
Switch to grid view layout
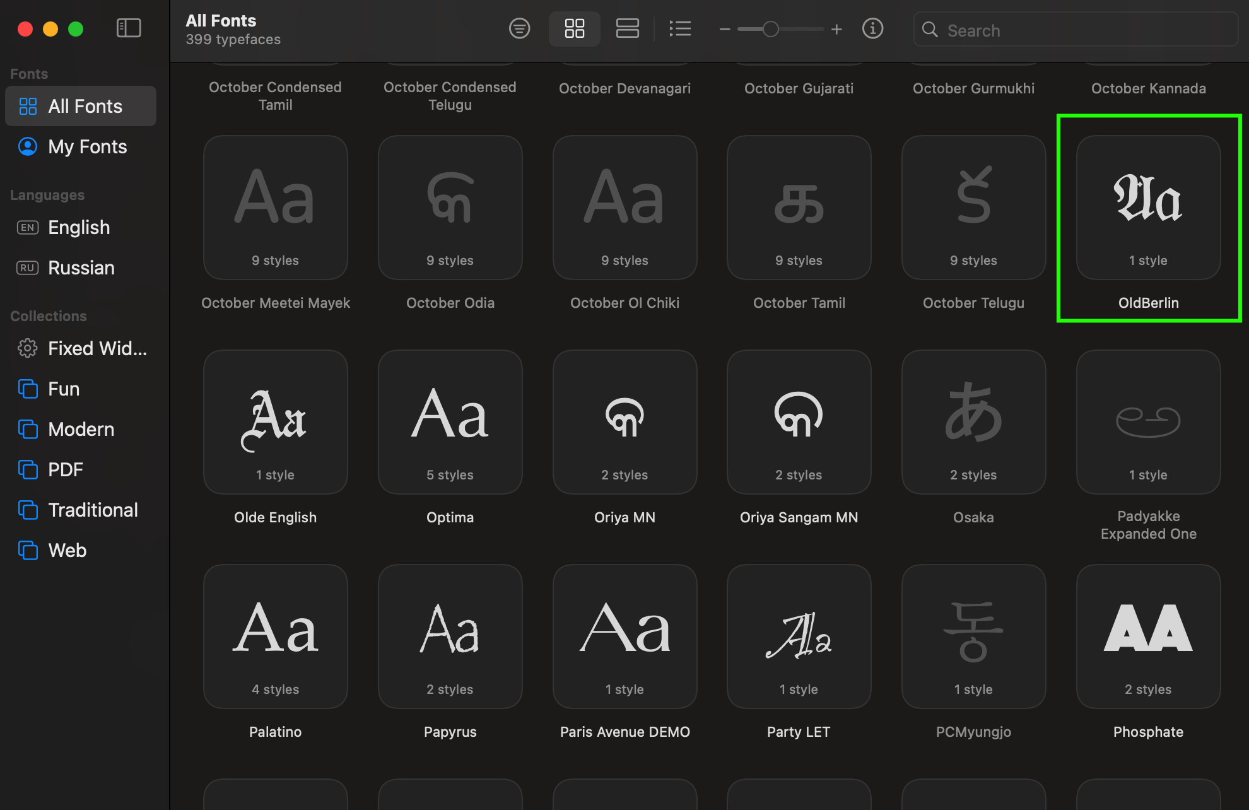click(x=574, y=28)
